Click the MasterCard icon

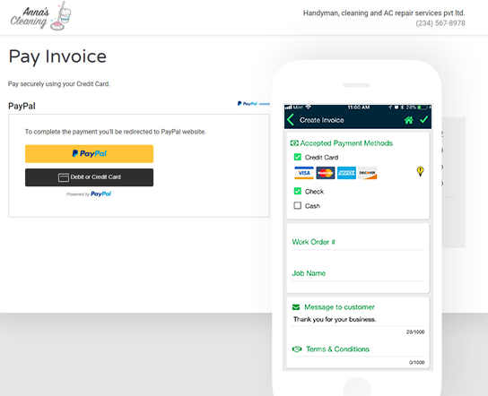coord(326,173)
